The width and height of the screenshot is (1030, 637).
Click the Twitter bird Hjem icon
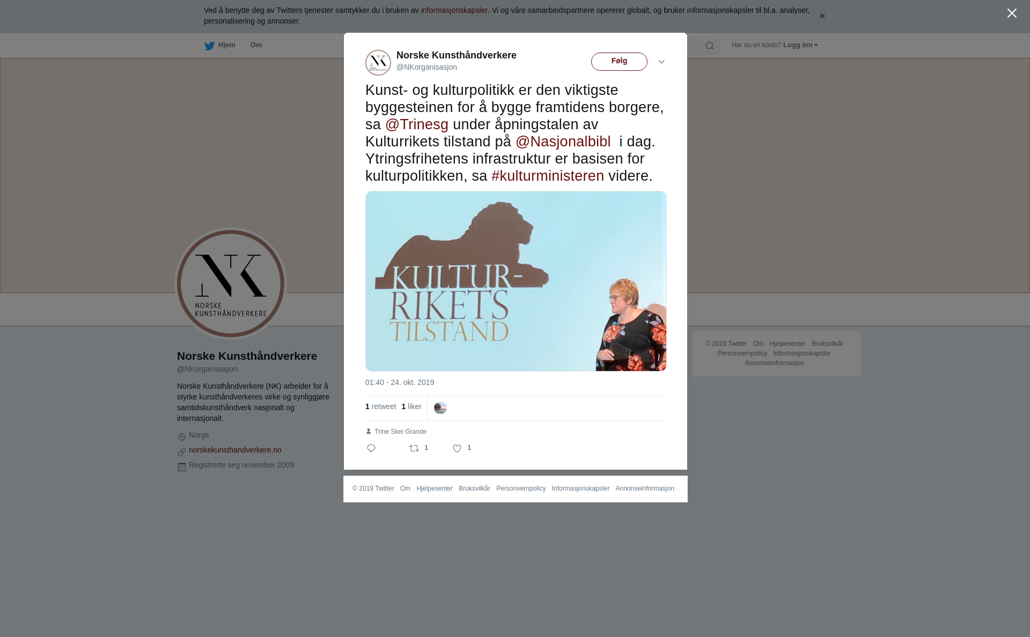click(209, 46)
